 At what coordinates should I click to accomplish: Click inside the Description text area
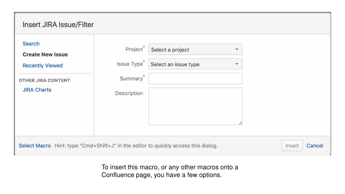195,106
